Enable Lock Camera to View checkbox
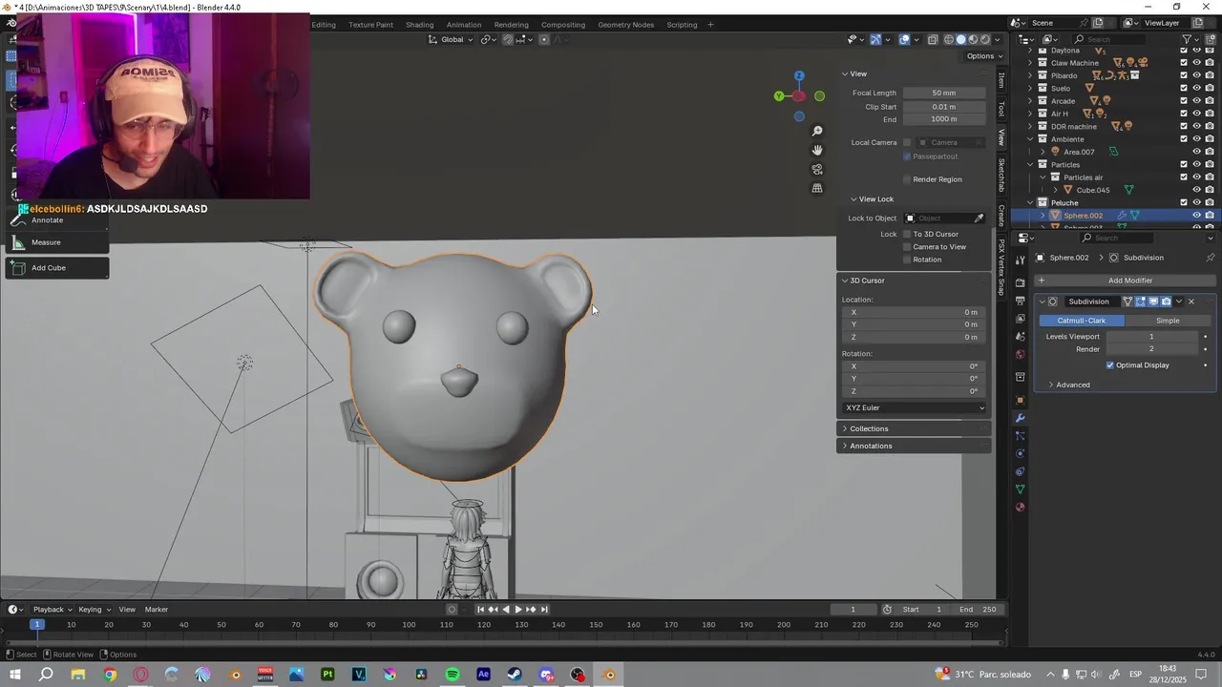The width and height of the screenshot is (1222, 687). point(907,247)
